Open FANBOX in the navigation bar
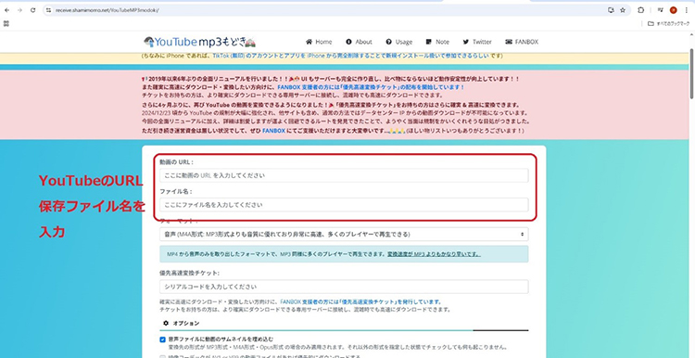This screenshot has height=358, width=695. [x=522, y=42]
